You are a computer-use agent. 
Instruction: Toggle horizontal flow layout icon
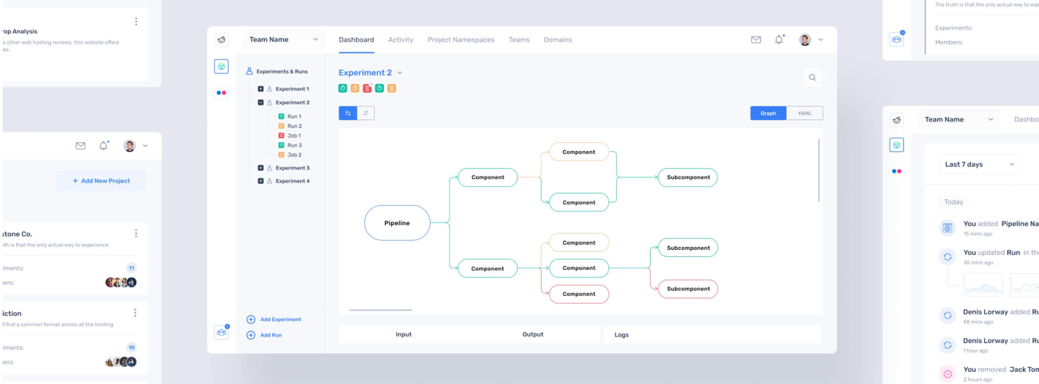click(x=347, y=113)
